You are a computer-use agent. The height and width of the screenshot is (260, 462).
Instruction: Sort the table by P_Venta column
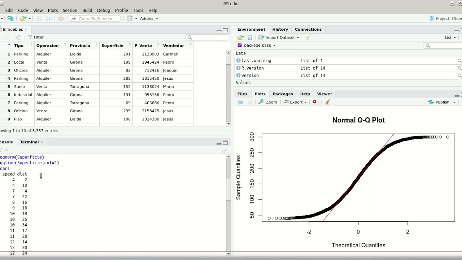click(x=147, y=45)
